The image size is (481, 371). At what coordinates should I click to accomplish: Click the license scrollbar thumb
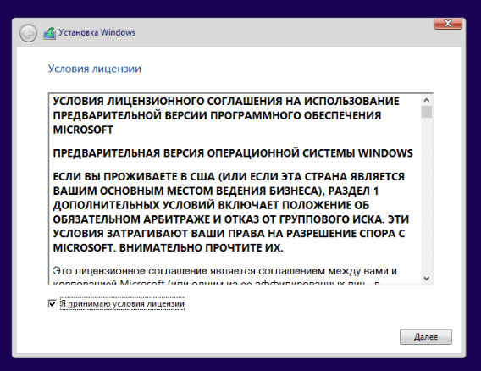pos(427,112)
